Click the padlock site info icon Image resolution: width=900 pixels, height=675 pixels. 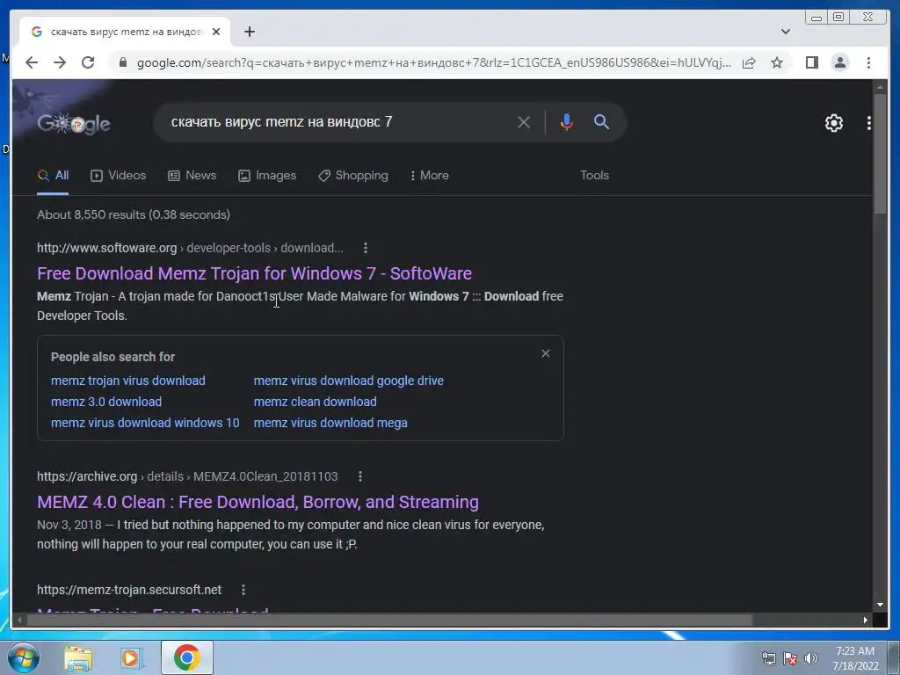pyautogui.click(x=122, y=62)
